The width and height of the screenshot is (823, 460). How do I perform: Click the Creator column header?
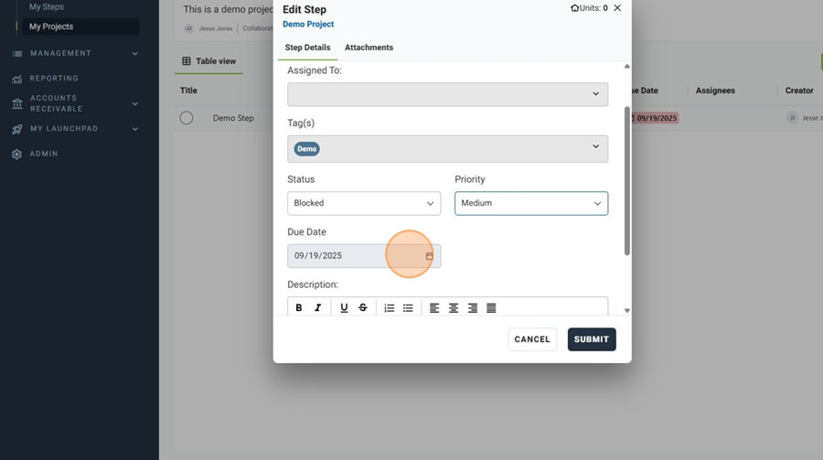(x=799, y=91)
